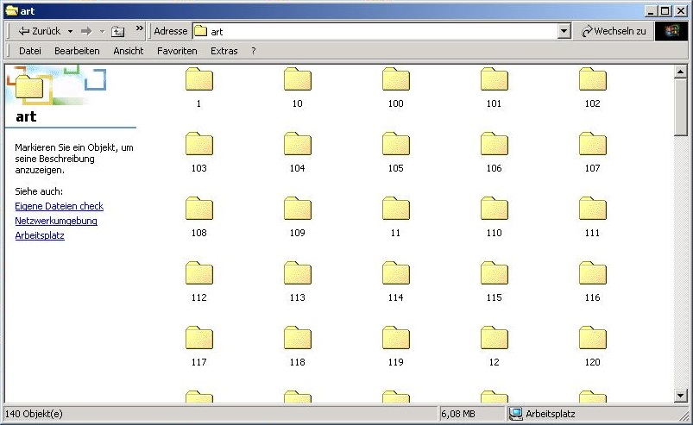Open the forward history dropdown arrow

coord(102,32)
